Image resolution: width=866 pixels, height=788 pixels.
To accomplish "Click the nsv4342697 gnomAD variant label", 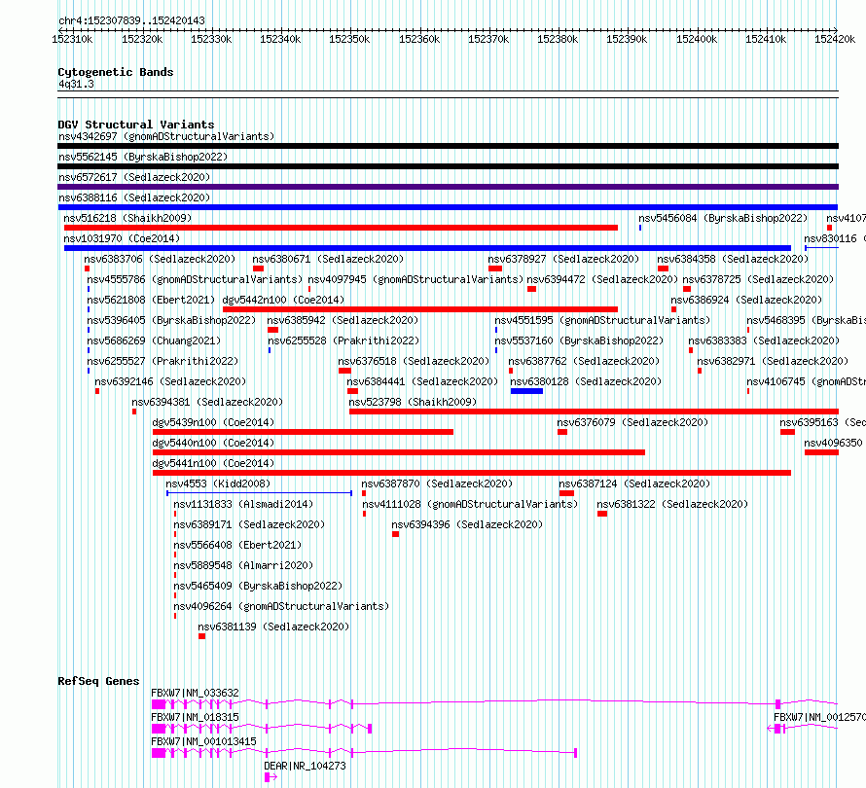I will 166,136.
